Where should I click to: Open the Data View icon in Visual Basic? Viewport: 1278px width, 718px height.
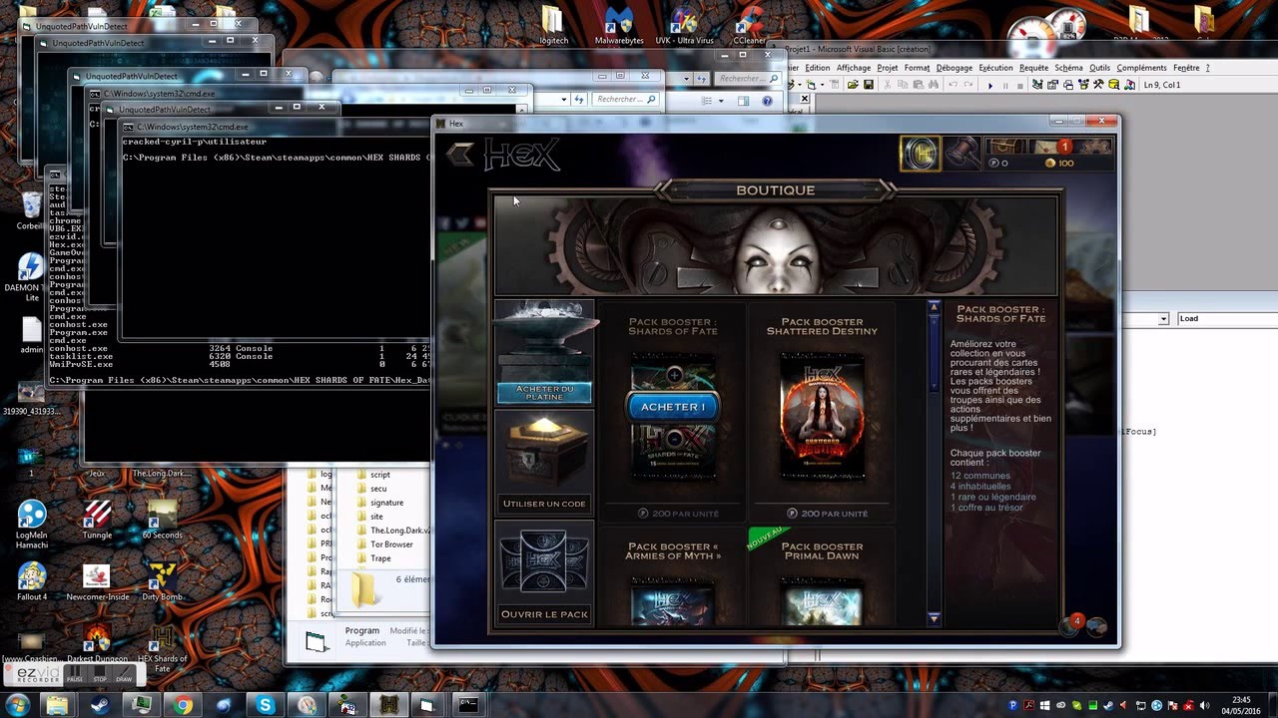(x=1112, y=86)
